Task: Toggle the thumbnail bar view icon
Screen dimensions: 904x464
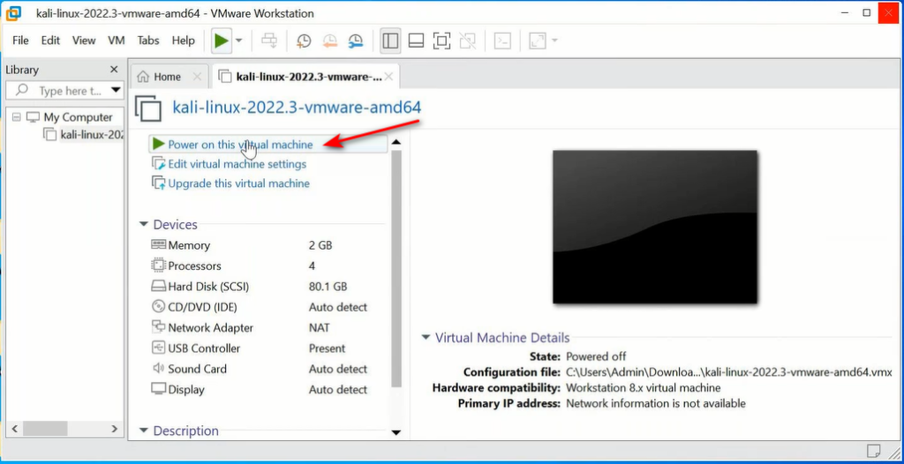Action: click(x=417, y=41)
